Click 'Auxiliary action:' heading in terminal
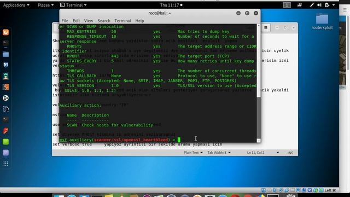This screenshot has width=350, height=197. coord(80,106)
